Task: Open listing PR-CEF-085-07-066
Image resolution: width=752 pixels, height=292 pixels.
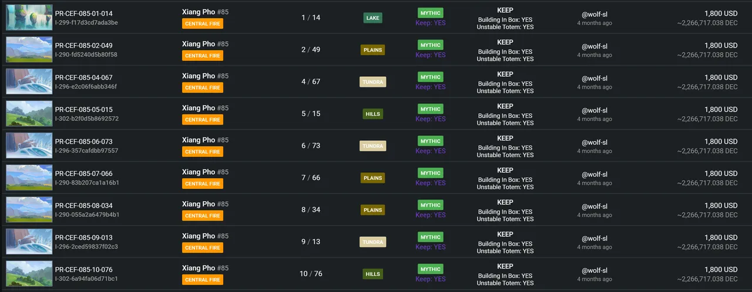Action: (83, 174)
